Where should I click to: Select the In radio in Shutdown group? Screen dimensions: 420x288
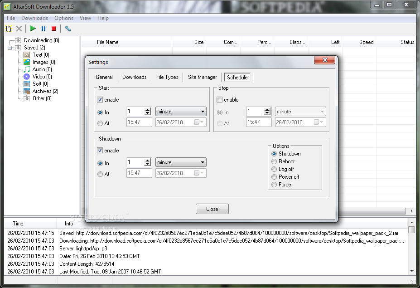tap(100, 163)
